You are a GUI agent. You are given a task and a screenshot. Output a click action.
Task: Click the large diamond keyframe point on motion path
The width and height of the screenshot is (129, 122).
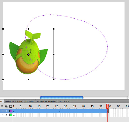(88, 23)
